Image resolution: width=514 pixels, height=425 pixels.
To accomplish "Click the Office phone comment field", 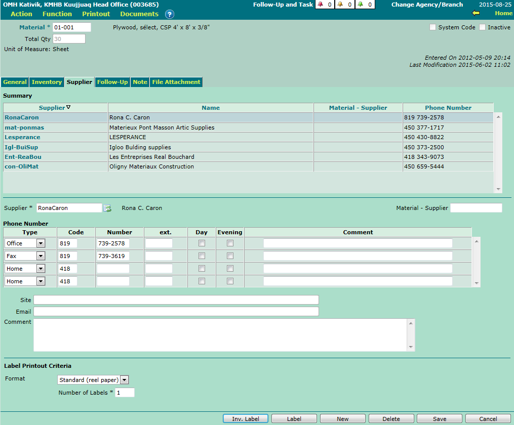I will [358, 243].
